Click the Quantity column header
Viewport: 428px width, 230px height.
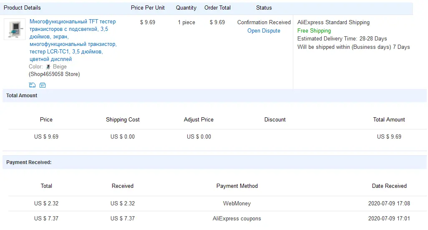tap(186, 8)
